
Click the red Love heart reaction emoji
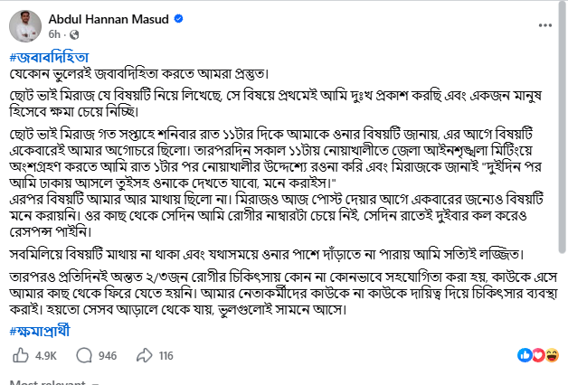click(537, 356)
